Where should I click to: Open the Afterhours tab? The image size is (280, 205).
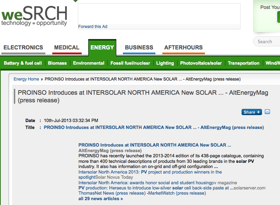[183, 47]
